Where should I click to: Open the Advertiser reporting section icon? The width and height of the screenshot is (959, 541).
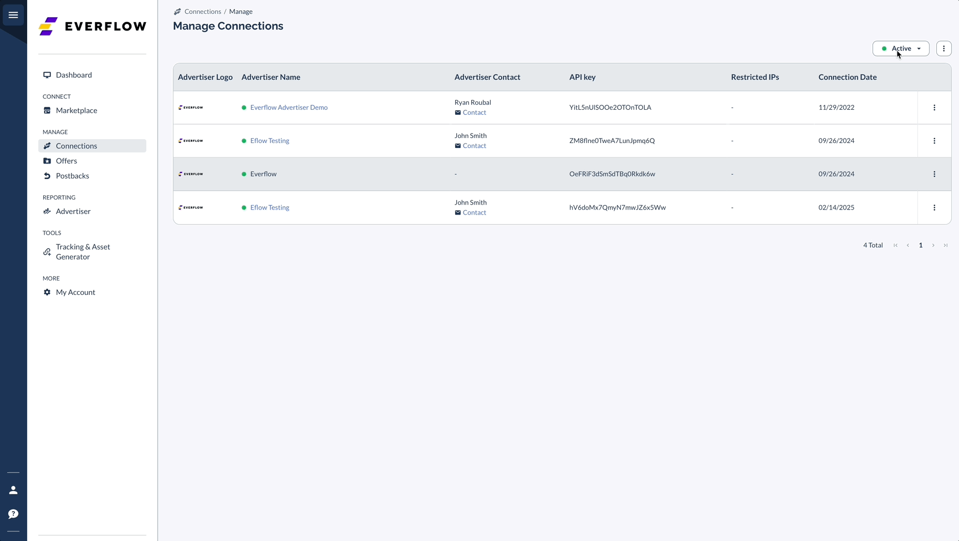(48, 211)
